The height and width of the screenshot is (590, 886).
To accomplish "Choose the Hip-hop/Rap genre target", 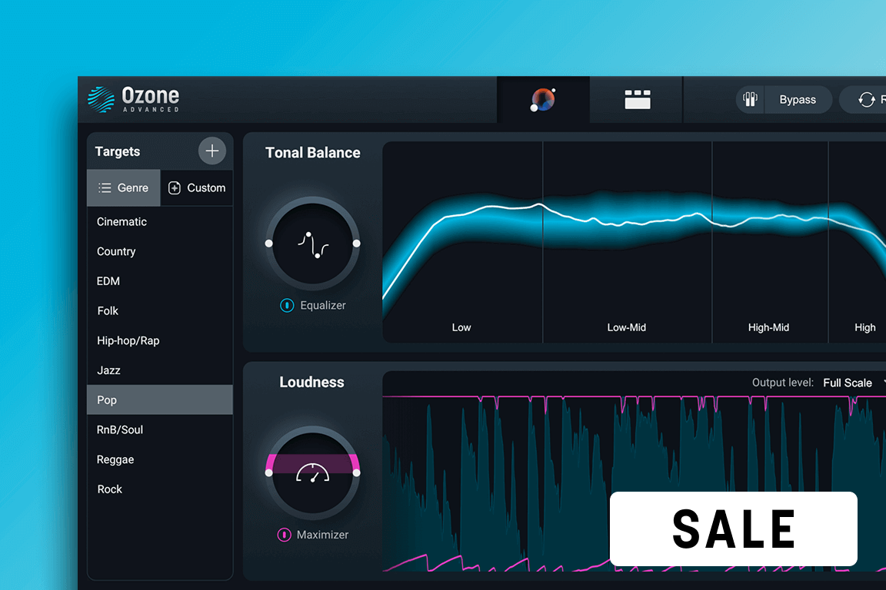I will tap(160, 340).
